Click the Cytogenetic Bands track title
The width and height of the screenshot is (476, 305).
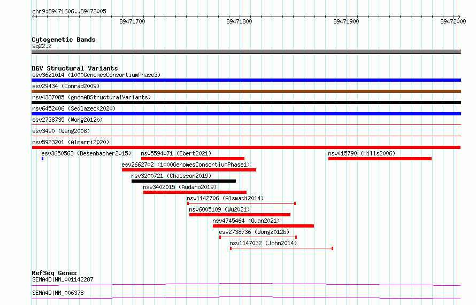(64, 40)
